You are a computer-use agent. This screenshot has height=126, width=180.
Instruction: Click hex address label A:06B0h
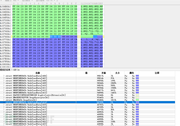click(5, 7)
